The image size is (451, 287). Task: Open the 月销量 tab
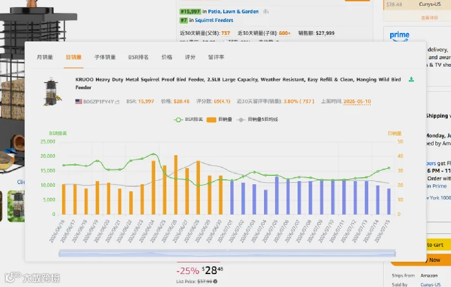45,57
